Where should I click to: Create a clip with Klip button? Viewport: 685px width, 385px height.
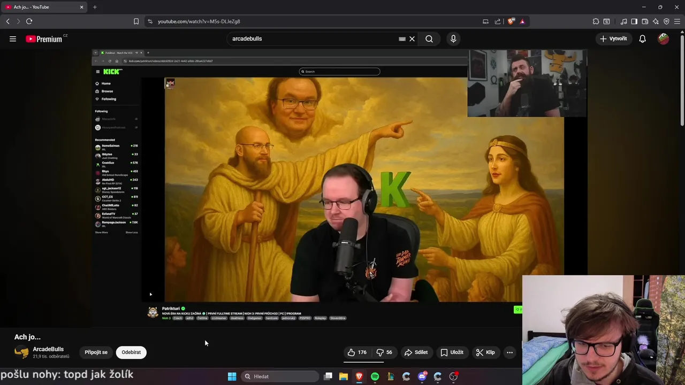485,352
